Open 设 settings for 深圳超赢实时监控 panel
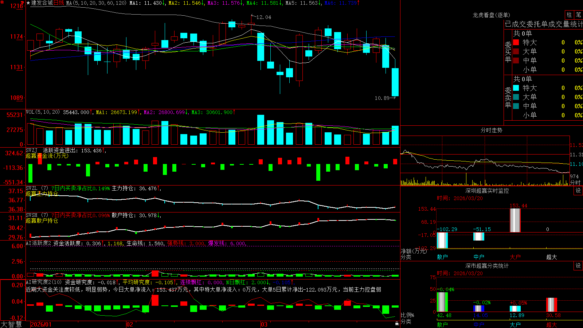 (x=578, y=191)
